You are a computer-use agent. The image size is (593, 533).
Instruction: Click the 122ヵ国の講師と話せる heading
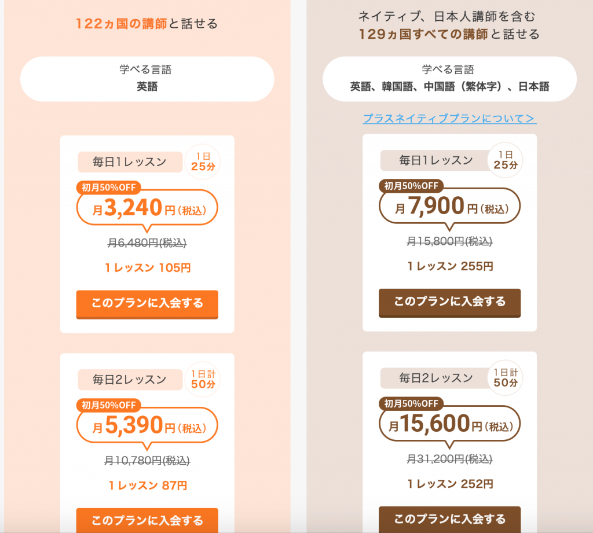(x=147, y=24)
